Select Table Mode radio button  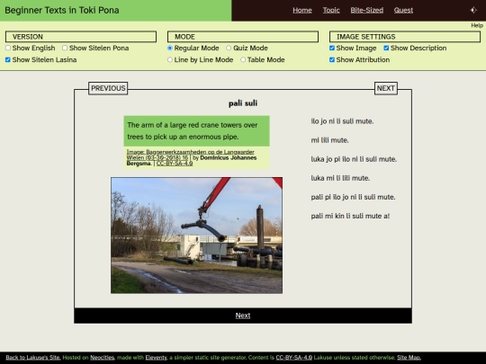[x=243, y=59]
